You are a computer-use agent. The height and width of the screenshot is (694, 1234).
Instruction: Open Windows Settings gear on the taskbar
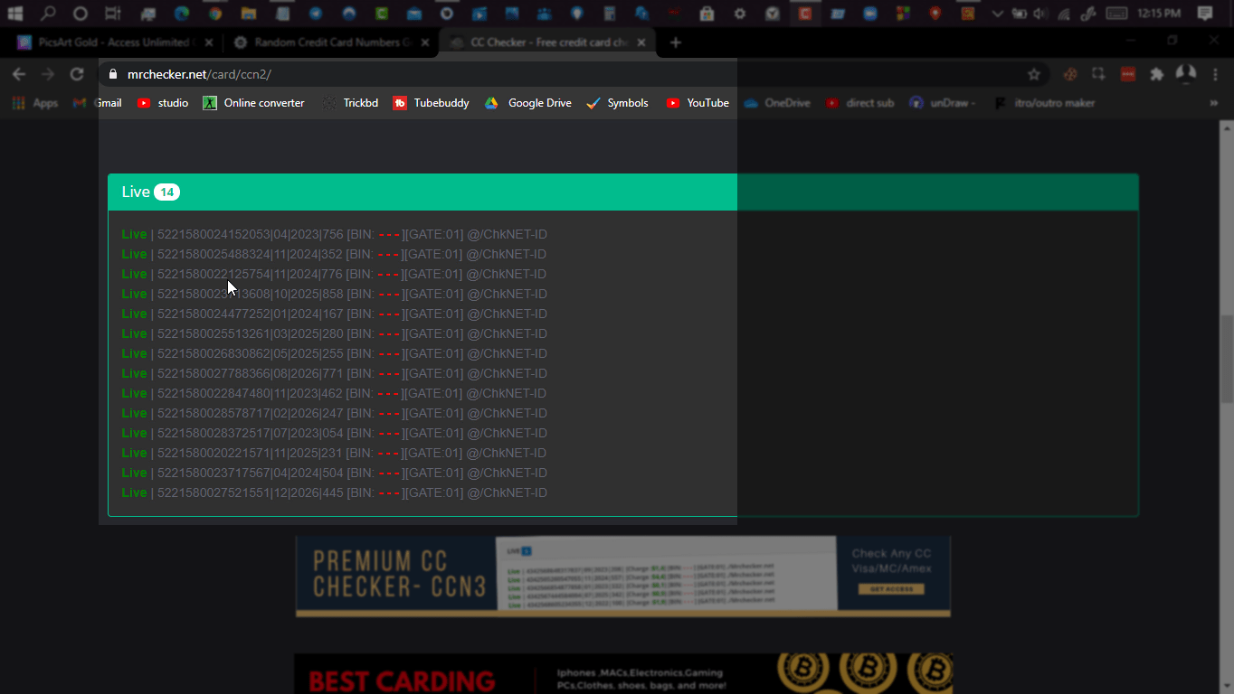pos(740,14)
